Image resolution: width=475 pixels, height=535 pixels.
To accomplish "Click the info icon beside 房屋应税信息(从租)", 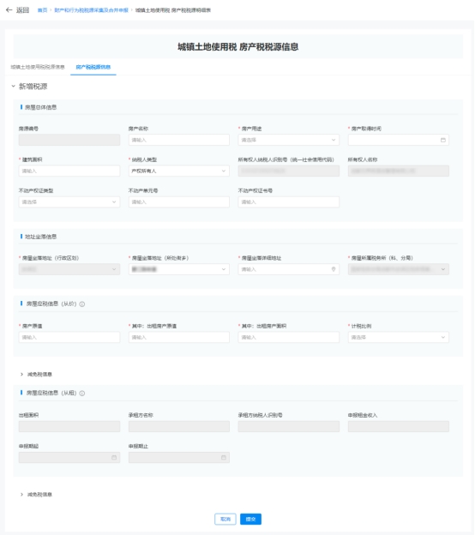I will [x=82, y=393].
